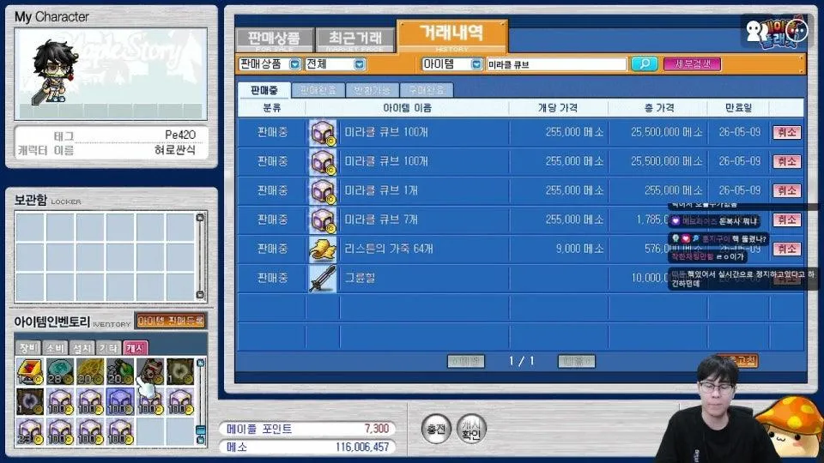824x463 pixels.
Task: Click the streamer logo overlay in top right
Action: click(776, 33)
